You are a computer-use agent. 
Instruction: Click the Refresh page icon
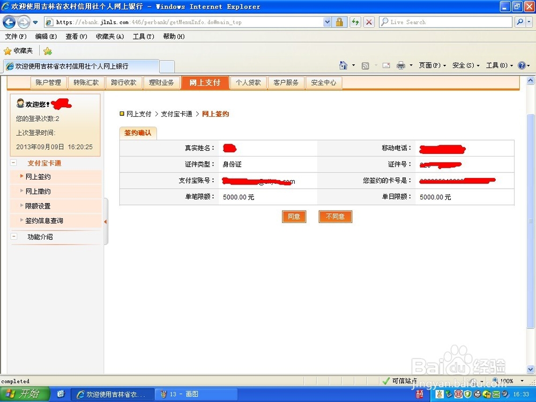(355, 22)
